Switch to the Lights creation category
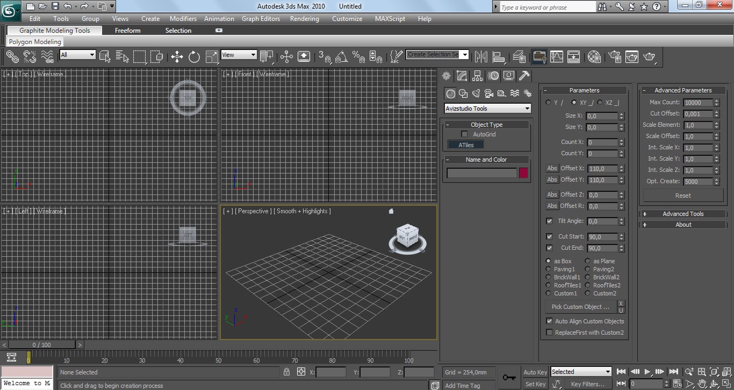734x390 pixels. (x=476, y=92)
